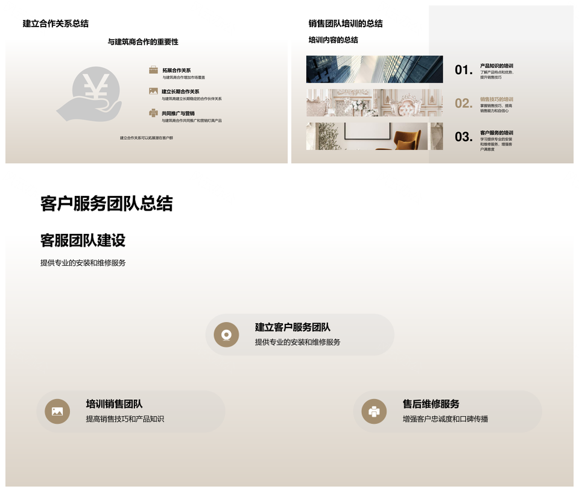579x492 pixels.
Task: Select printer icon beside 共同推广与营销
Action: click(x=153, y=113)
